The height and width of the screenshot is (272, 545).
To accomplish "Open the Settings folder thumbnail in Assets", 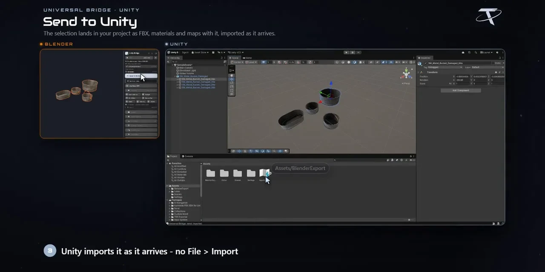I will (x=251, y=174).
